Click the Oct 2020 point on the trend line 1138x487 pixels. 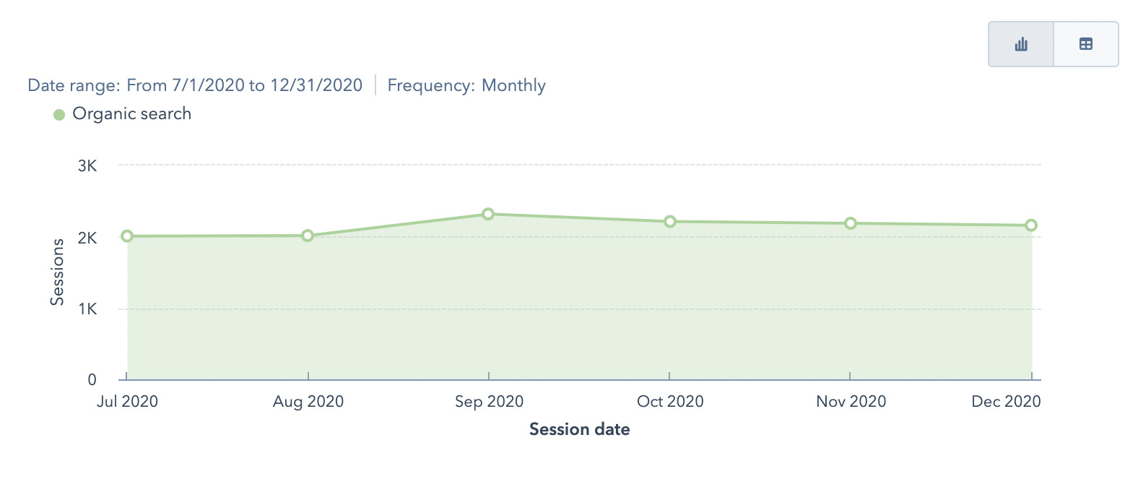[670, 220]
